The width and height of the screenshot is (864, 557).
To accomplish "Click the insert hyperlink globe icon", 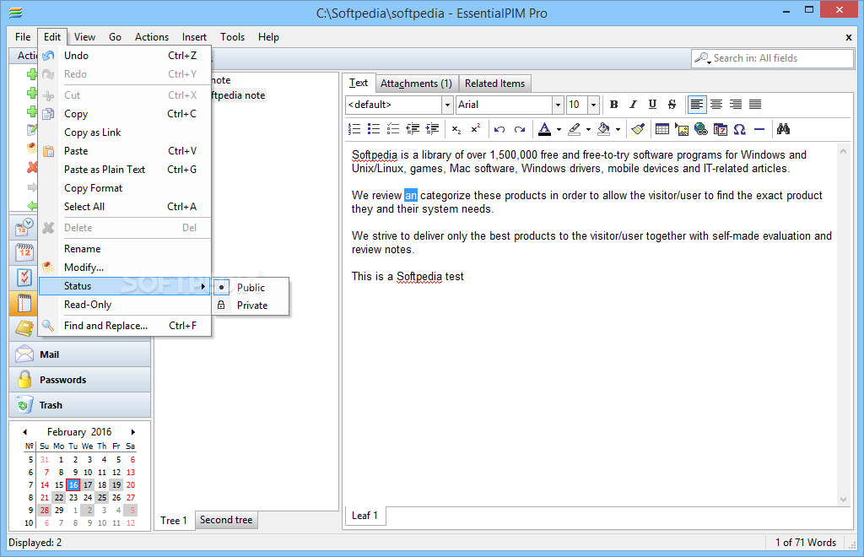I will pyautogui.click(x=701, y=129).
